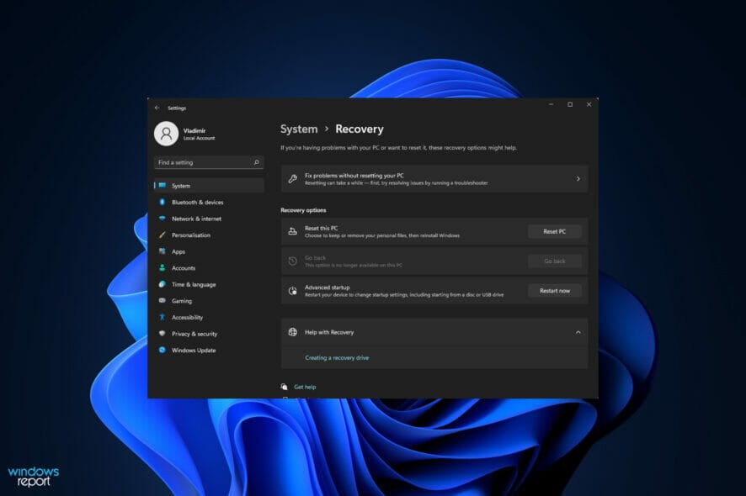Viewport: 746px width, 496px height.
Task: Click the Gaming controller icon
Action: (x=163, y=301)
